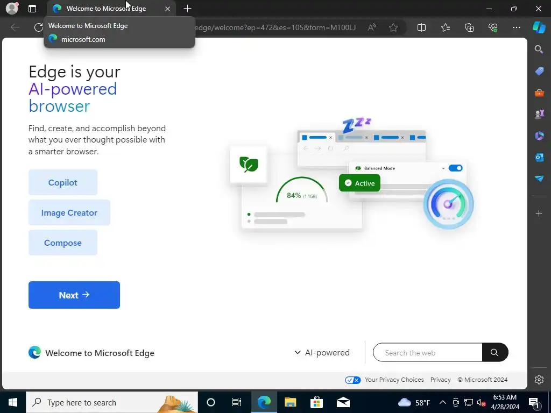Open Settings and more menu
The image size is (551, 413).
(516, 27)
